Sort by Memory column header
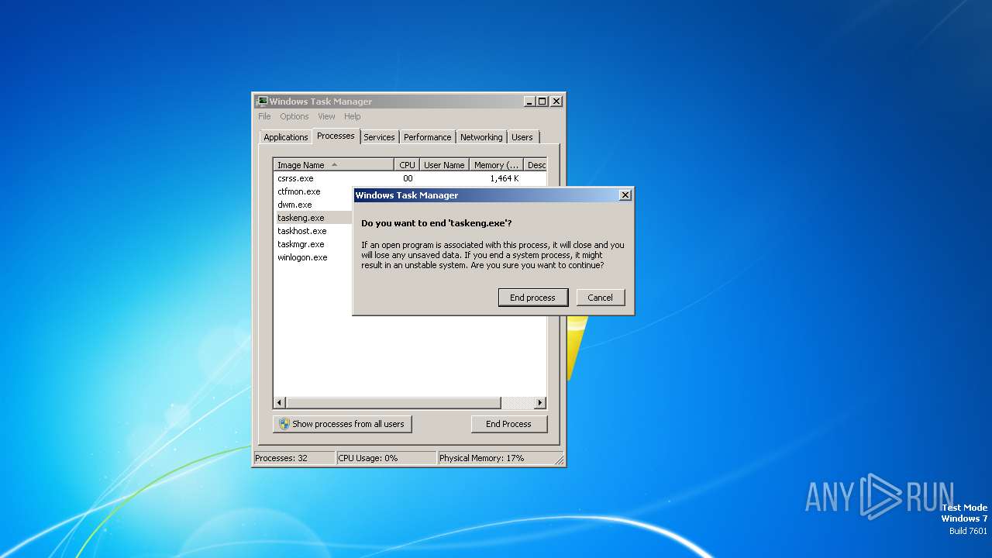992x558 pixels. [496, 165]
